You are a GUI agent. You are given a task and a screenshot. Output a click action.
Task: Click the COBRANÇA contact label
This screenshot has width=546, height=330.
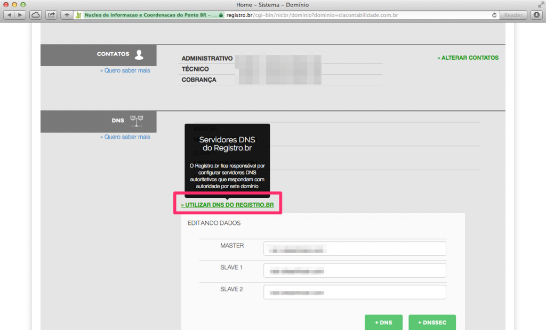(x=199, y=80)
